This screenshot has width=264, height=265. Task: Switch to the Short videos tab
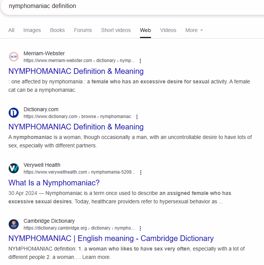(x=116, y=30)
